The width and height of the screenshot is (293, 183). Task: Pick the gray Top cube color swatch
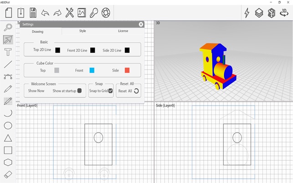[x=57, y=70]
